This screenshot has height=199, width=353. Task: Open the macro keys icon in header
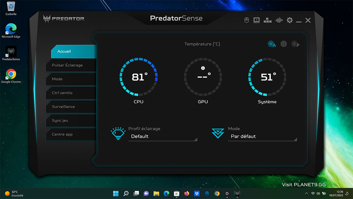268,20
